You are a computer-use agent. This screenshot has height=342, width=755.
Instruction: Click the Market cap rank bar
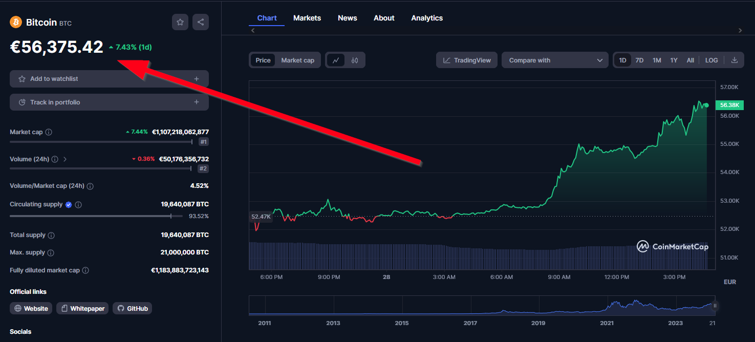pyautogui.click(x=101, y=142)
